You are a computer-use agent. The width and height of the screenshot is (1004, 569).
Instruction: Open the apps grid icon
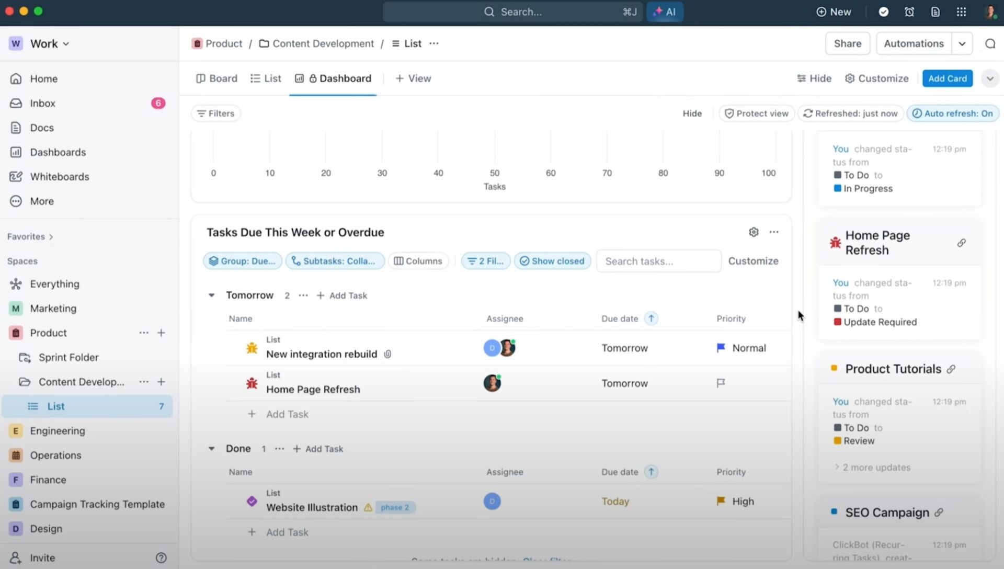pyautogui.click(x=961, y=12)
